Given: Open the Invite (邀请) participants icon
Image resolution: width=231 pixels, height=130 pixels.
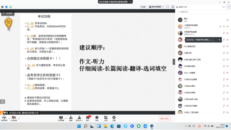Looking at the screenshot, I should tap(71, 119).
